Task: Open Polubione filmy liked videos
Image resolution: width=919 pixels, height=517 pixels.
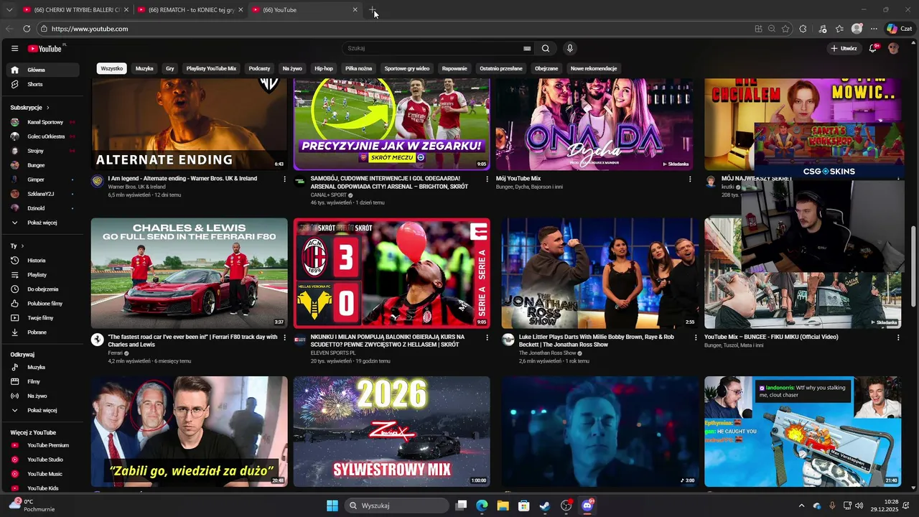Action: click(45, 304)
